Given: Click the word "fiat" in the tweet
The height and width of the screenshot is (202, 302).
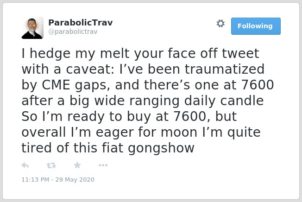Looking at the screenshot, I should coord(113,148).
